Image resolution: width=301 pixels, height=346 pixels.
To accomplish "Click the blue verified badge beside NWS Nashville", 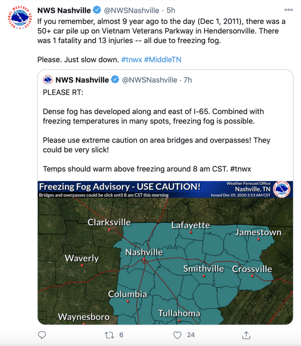I will pos(97,10).
